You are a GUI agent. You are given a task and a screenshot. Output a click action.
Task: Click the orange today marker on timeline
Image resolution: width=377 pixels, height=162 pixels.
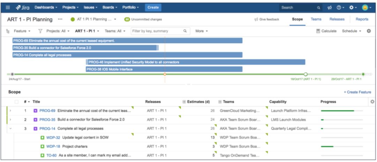point(165,74)
